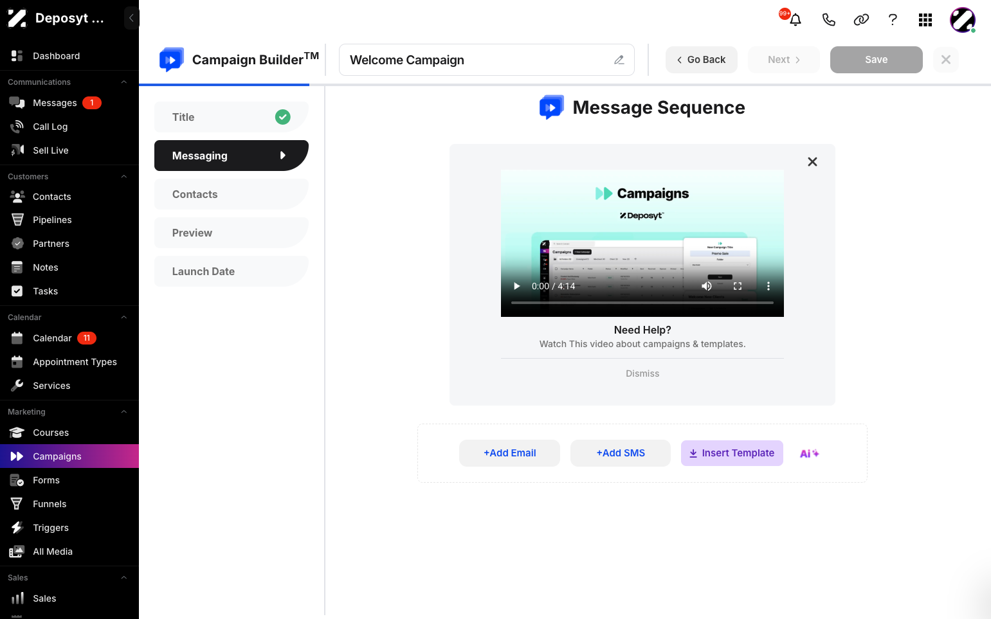Open the apps grid menu

pos(925,20)
